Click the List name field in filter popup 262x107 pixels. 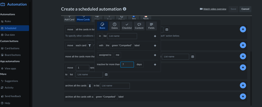pyautogui.click(x=122, y=36)
